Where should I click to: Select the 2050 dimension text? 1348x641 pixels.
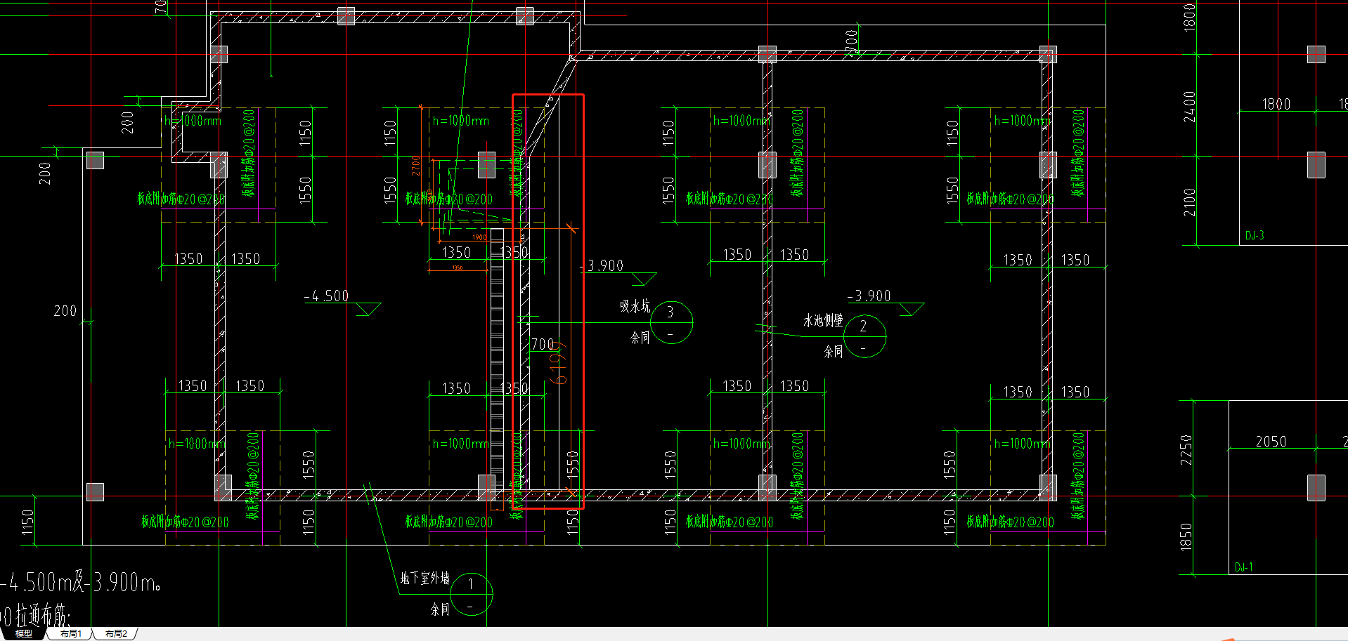(x=1271, y=441)
